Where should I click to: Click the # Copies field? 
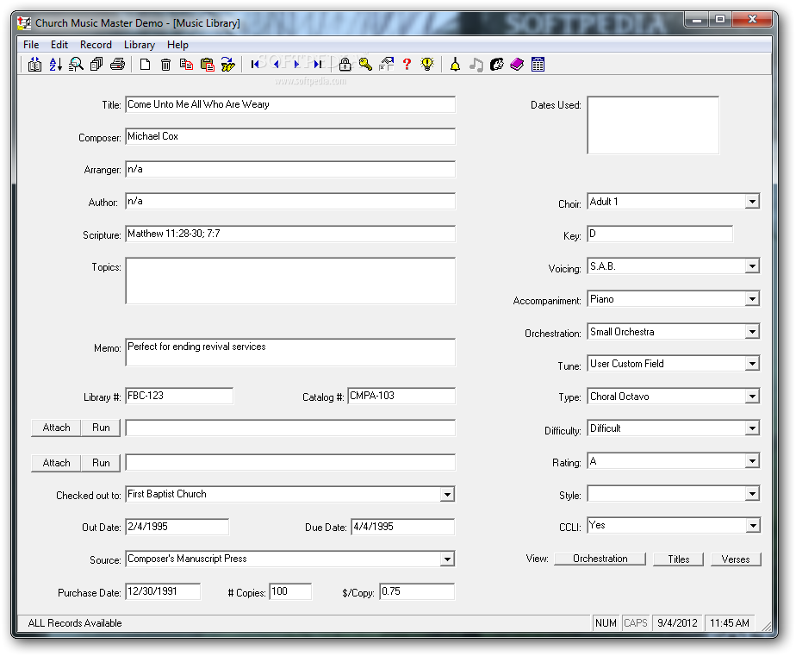click(x=290, y=591)
